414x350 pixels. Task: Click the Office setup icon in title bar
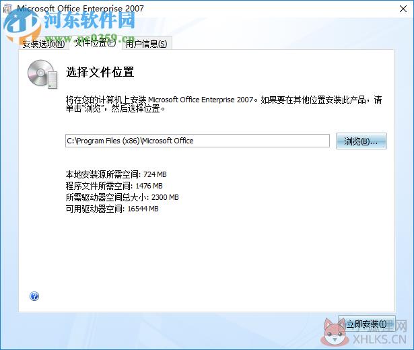[x=7, y=9]
